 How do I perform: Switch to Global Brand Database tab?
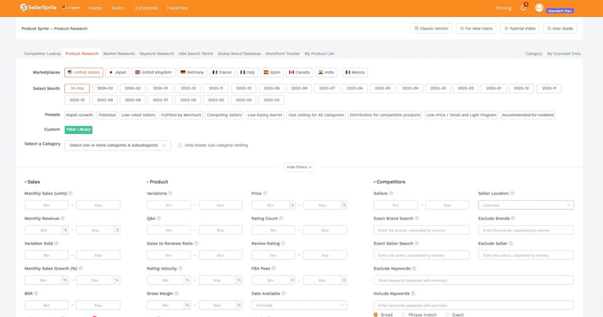pos(239,53)
